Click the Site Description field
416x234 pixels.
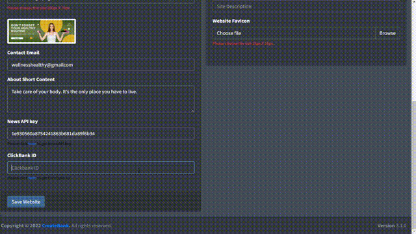(306, 6)
